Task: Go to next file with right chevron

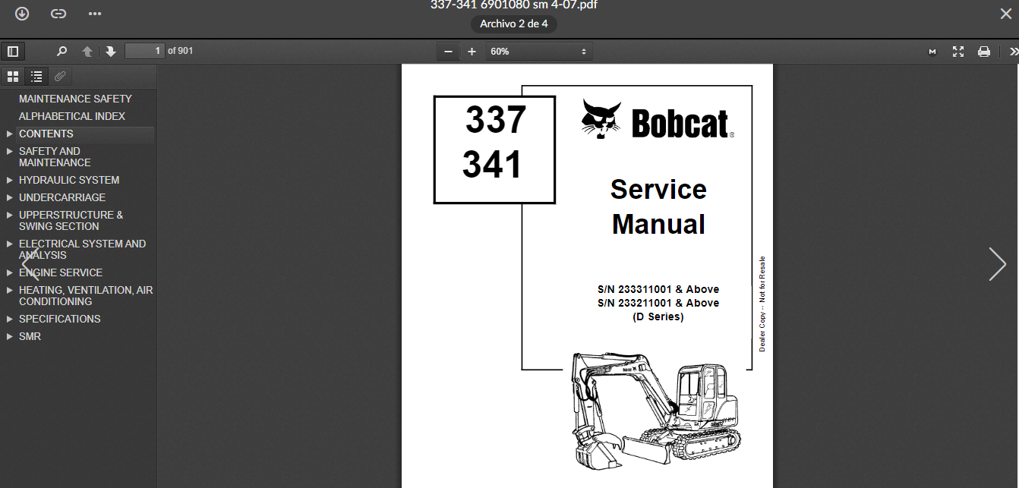Action: coord(997,264)
